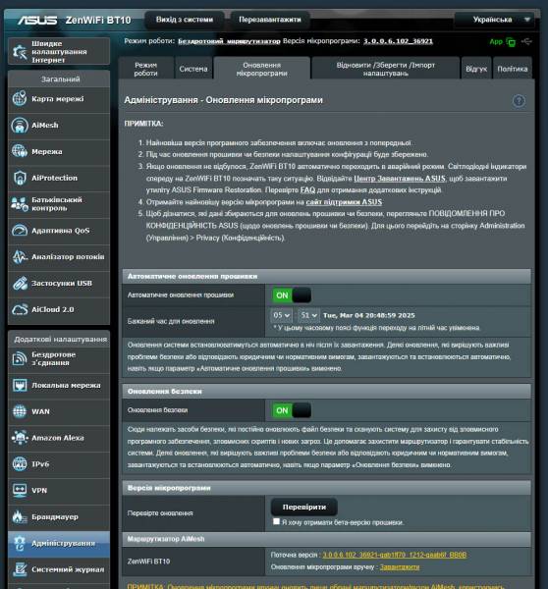
Task: Open the hour dropdown showing 05
Action: pos(281,315)
